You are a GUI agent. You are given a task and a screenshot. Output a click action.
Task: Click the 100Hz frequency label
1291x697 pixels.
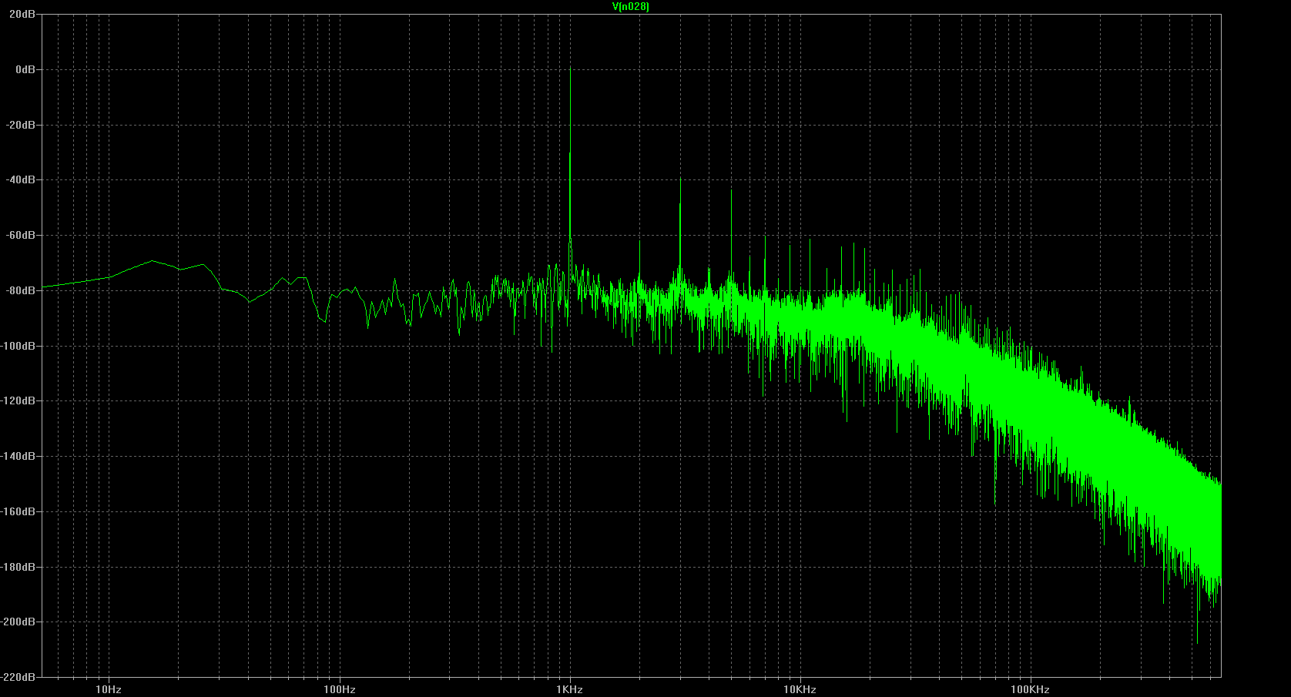[339, 689]
